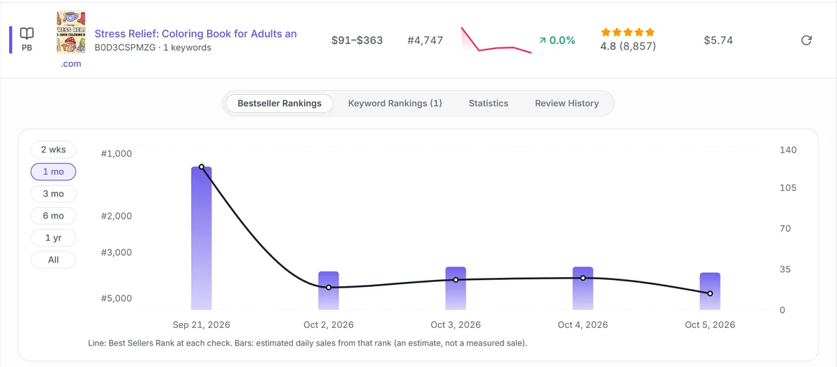837x367 pixels.
Task: Open the Review History tab
Action: (567, 103)
